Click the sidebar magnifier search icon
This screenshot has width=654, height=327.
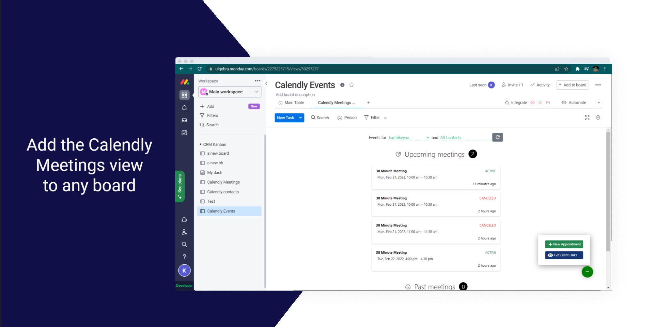[x=184, y=244]
